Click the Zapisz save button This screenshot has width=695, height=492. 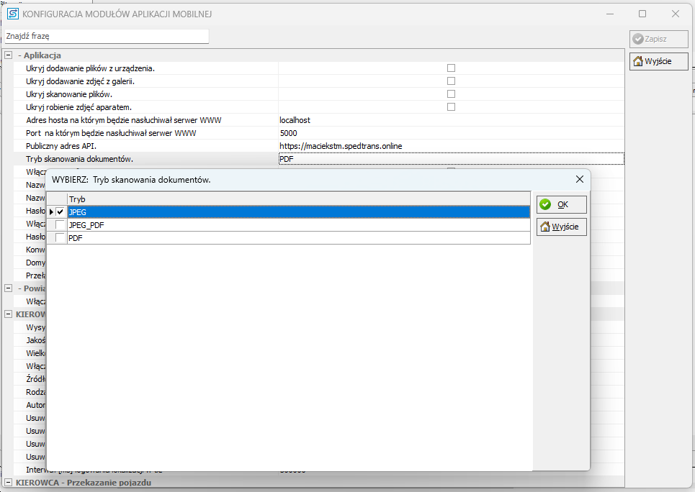pos(659,39)
